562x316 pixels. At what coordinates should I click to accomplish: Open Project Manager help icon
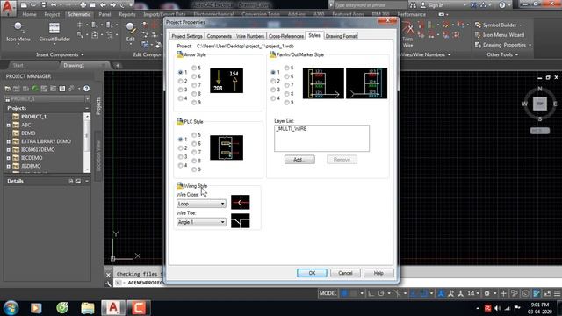(86, 89)
